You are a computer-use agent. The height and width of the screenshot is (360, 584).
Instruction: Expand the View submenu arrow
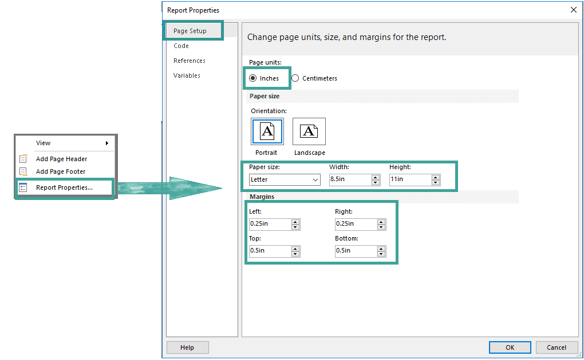(x=107, y=143)
